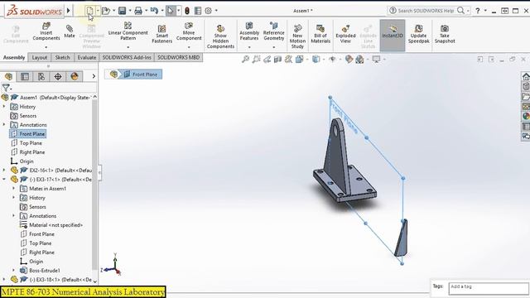Click the Add a tag field

[x=489, y=289]
